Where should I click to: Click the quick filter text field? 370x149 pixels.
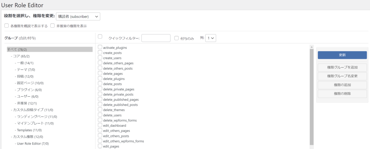coord(156,38)
